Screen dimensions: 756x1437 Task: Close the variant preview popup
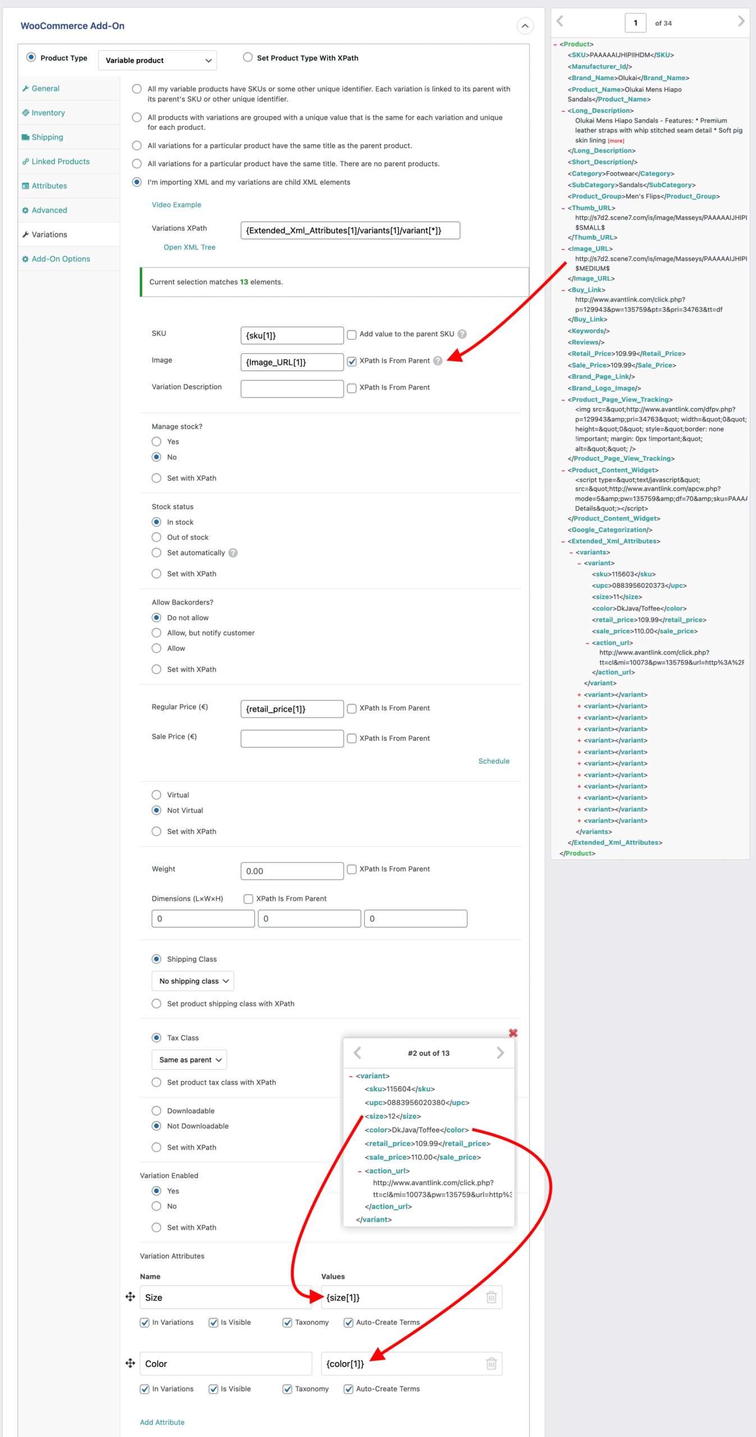pos(512,1033)
